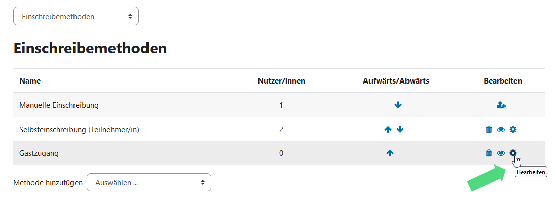
Task: Open the Gastzugang settings gear icon
Action: click(513, 153)
